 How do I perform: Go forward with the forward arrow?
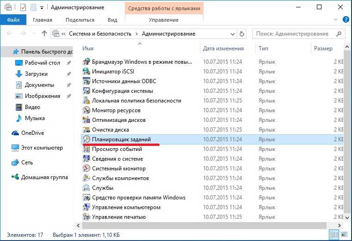click(23, 34)
